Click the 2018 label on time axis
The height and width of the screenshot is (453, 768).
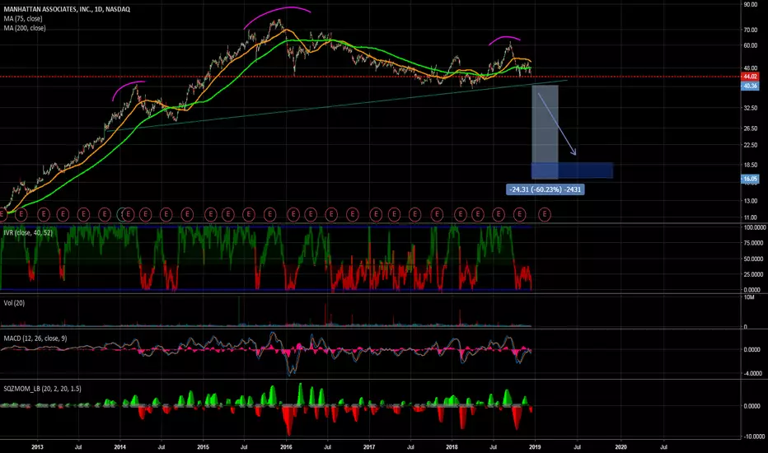coord(452,446)
